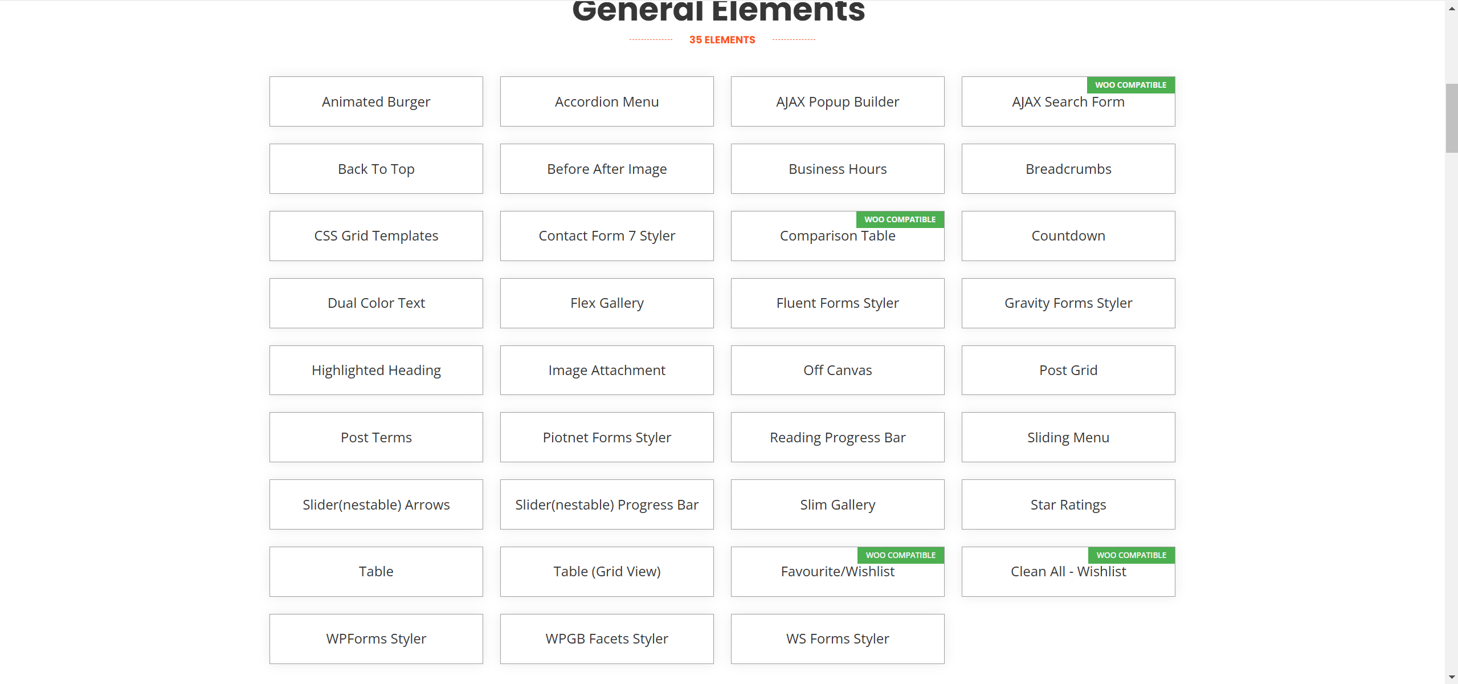Select the Business Hours card
Viewport: 1458px width, 684px height.
coord(838,169)
